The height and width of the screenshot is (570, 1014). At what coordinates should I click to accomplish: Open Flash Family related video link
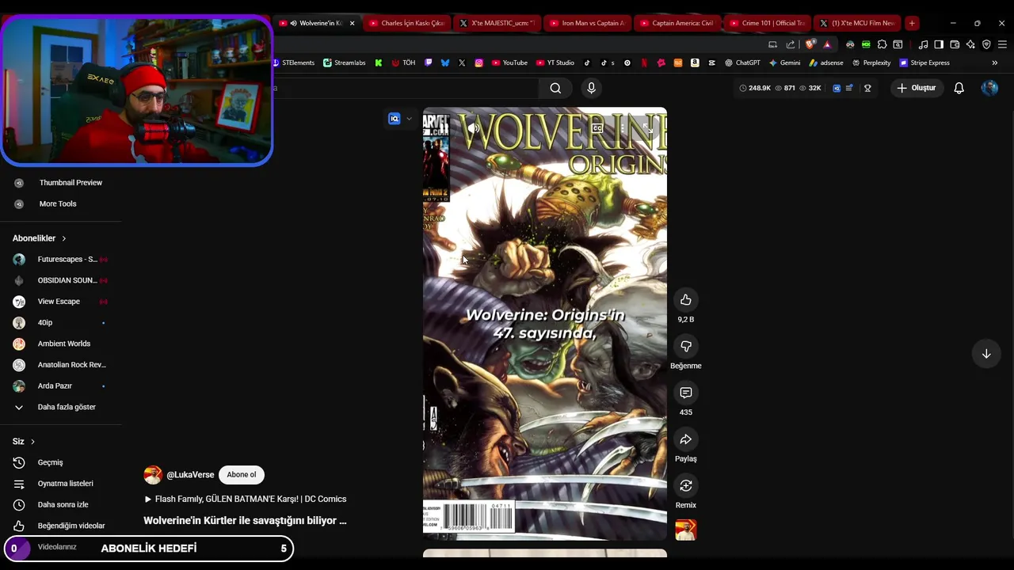[x=246, y=499]
